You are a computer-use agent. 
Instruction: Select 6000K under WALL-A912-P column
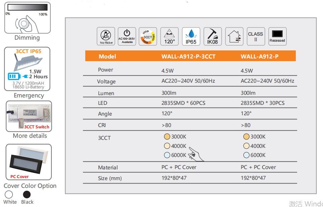(246, 155)
